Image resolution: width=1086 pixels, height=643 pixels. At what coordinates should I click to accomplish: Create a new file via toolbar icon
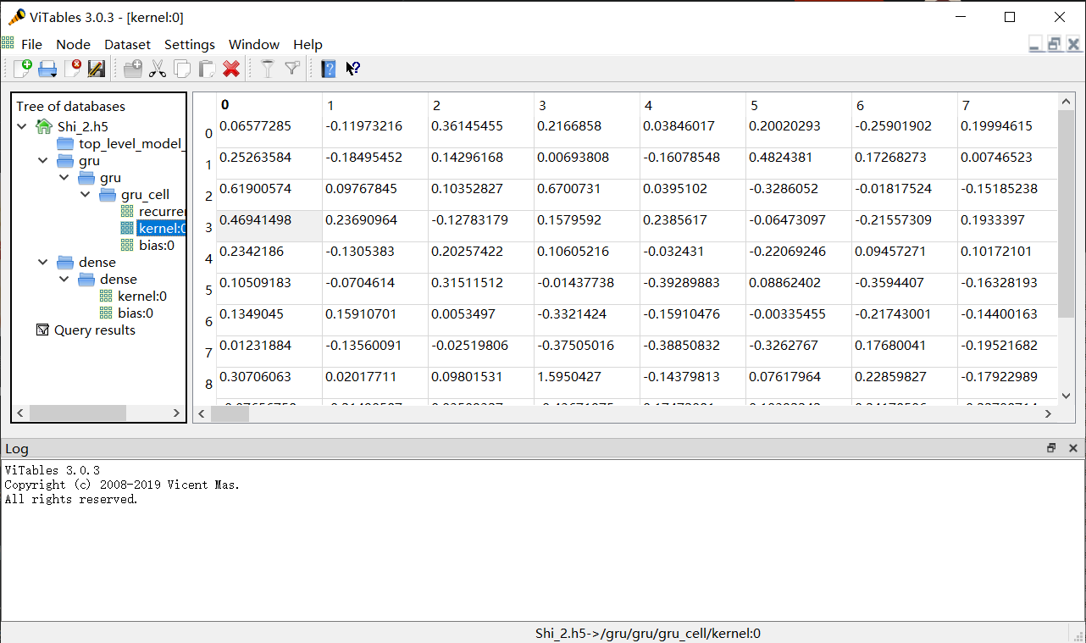(x=23, y=69)
